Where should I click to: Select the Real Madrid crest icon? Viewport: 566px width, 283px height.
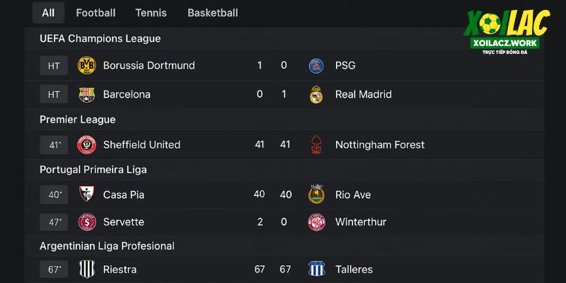[x=316, y=95]
